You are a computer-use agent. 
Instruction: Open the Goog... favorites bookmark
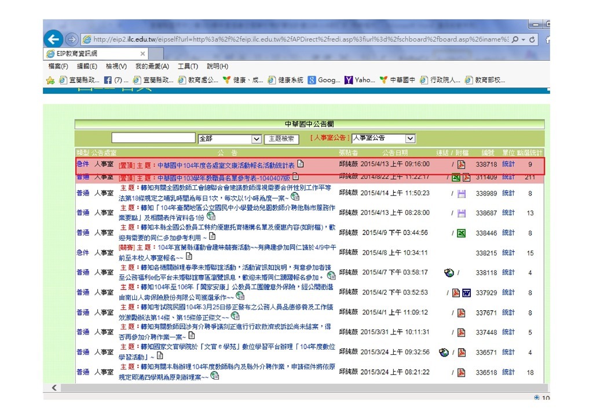(x=324, y=80)
